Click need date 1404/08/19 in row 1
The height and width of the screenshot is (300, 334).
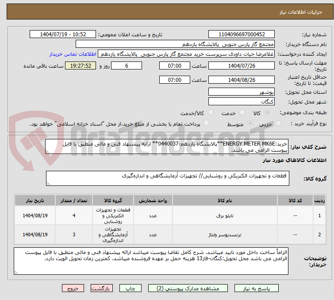click(x=35, y=215)
